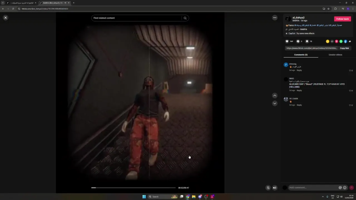
Task: Click the share arrow for more options
Action: click(350, 41)
